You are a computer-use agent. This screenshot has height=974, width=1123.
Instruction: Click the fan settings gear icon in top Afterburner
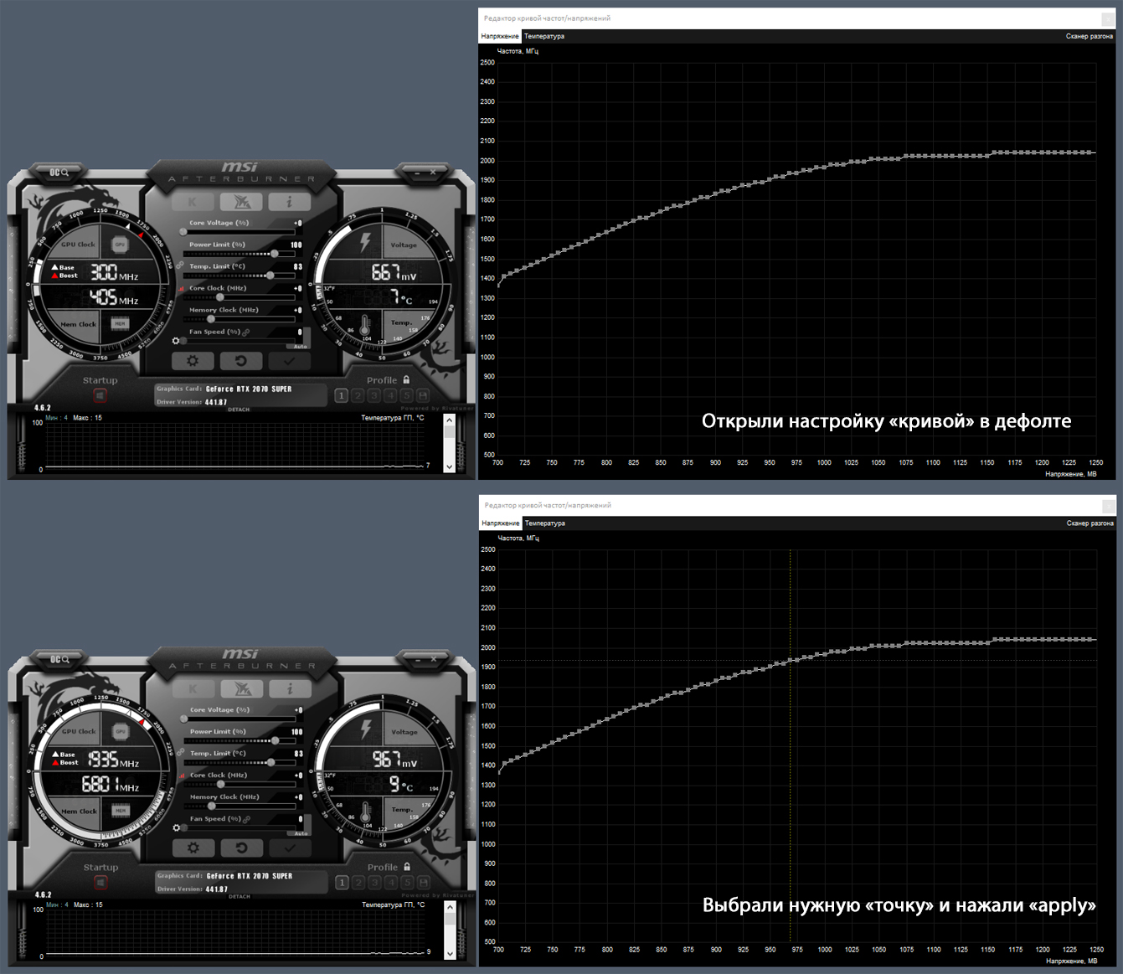174,341
